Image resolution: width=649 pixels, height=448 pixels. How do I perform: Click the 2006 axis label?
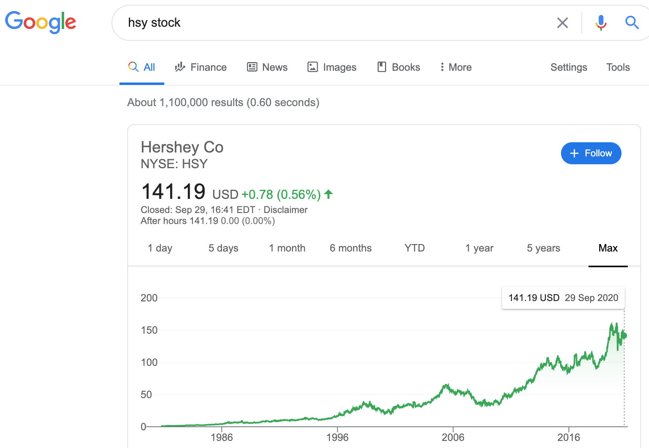(453, 437)
